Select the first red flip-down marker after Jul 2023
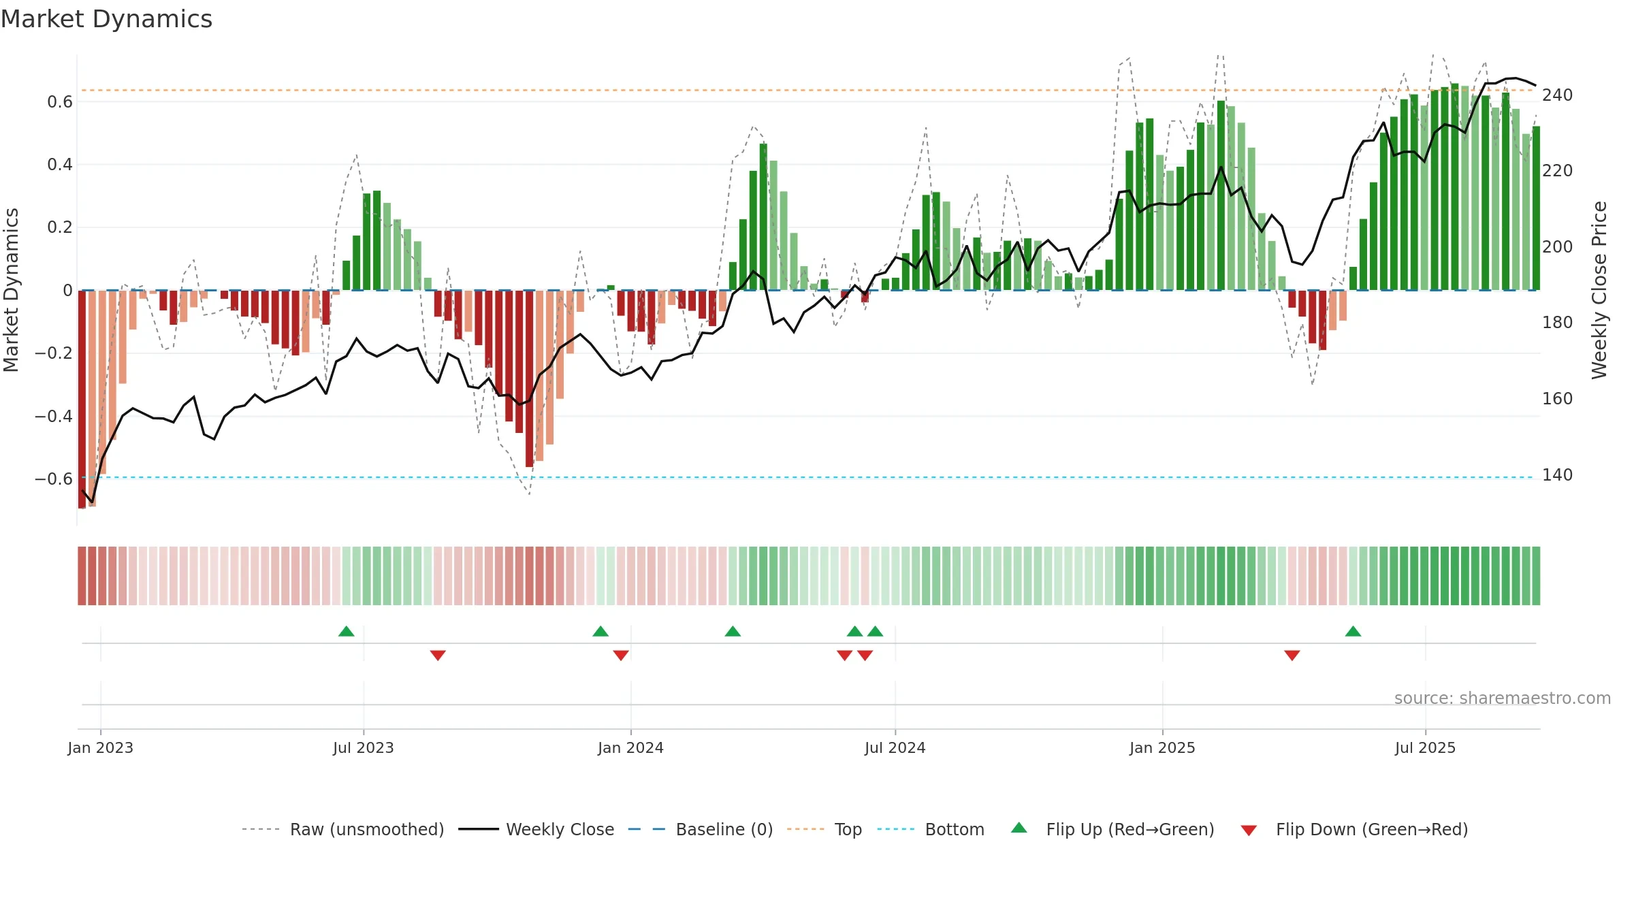 click(x=438, y=655)
